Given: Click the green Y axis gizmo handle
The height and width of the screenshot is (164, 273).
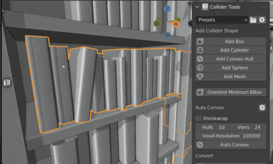Looking at the screenshot, I should tap(178, 20).
